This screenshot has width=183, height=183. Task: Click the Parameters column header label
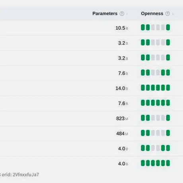point(105,14)
